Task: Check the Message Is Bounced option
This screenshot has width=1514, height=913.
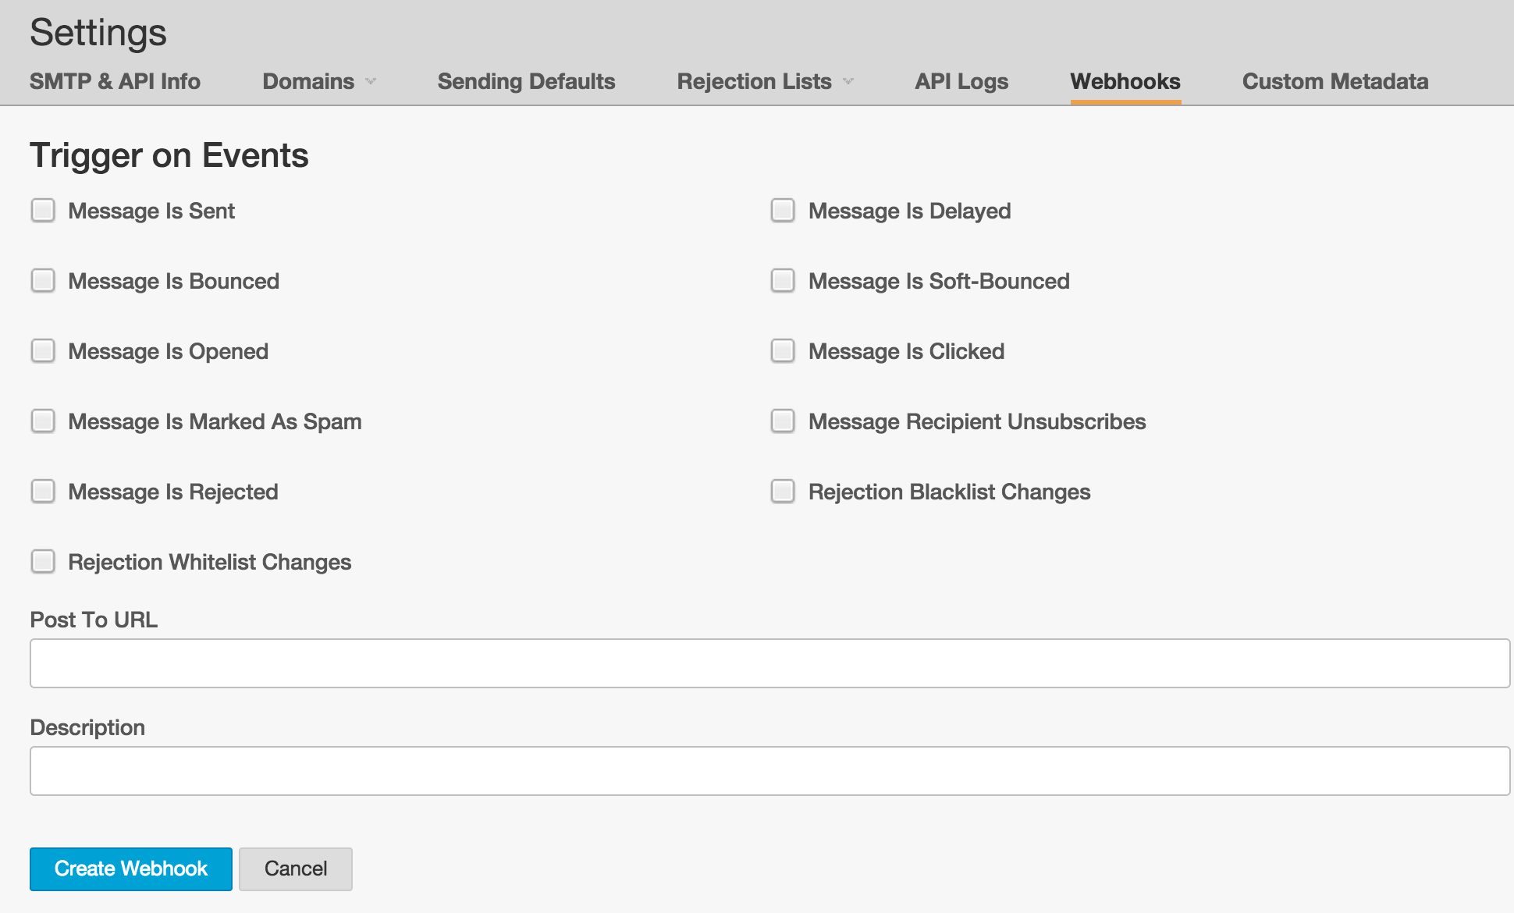Action: (43, 281)
